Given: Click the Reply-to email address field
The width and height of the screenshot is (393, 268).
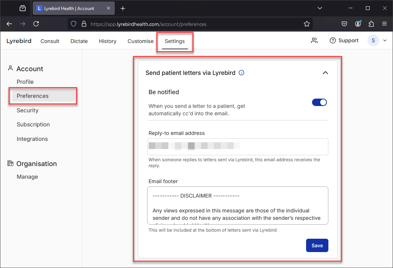Looking at the screenshot, I should coord(238,147).
